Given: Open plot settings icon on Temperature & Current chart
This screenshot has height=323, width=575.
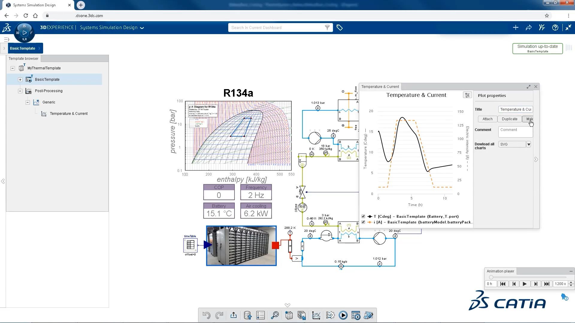Looking at the screenshot, I should (x=467, y=95).
